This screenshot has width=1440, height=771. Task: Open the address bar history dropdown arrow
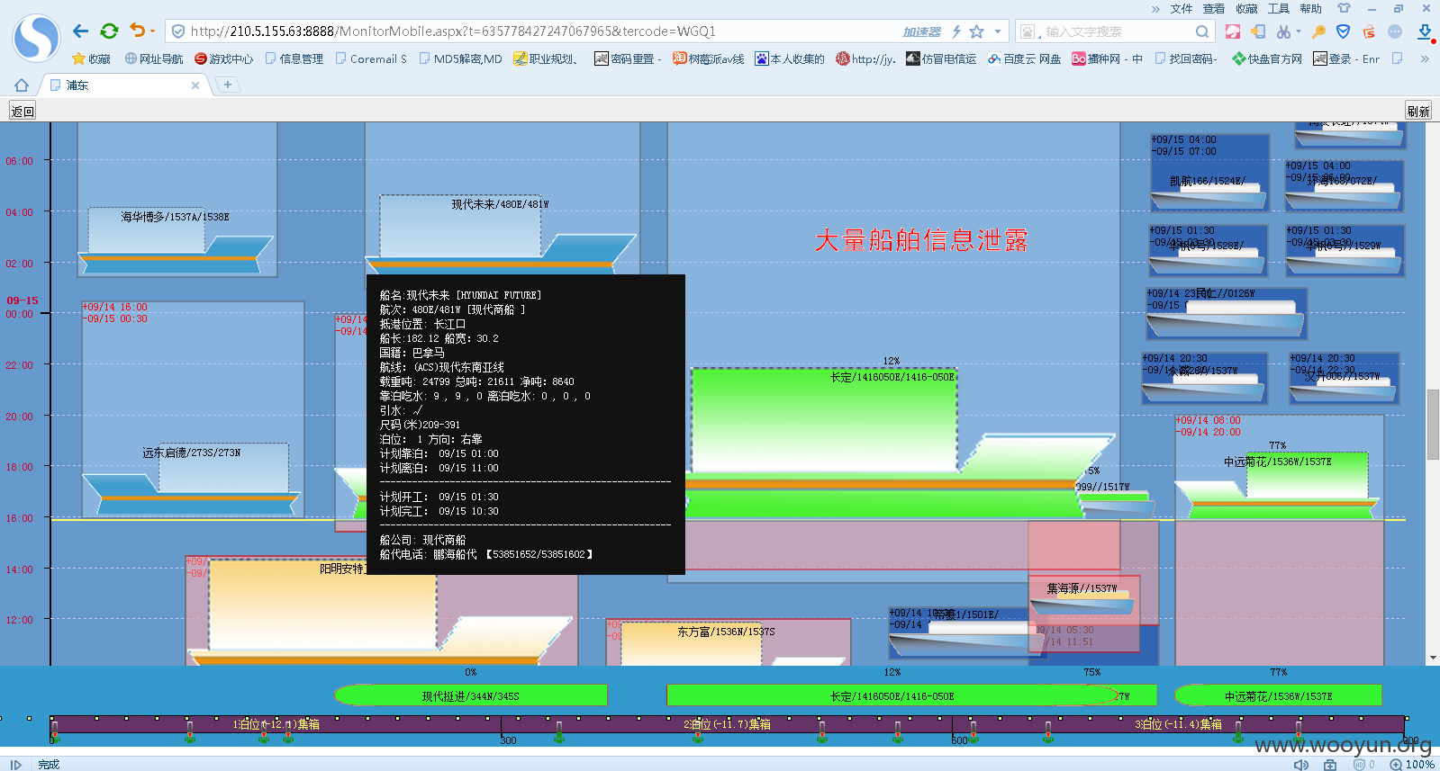point(997,31)
